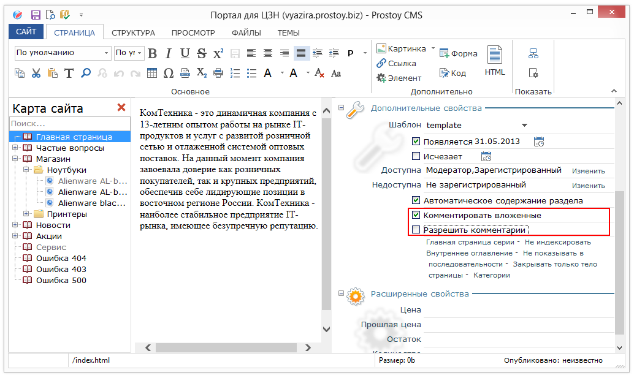634x375 pixels.
Task: Open find with magnifier icon
Action: pos(86,73)
